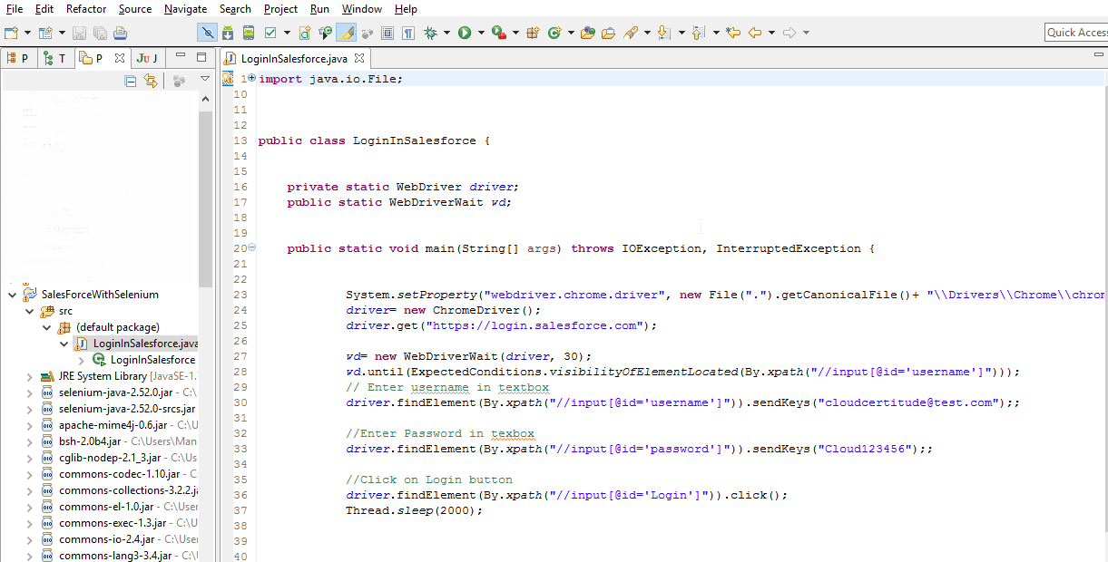Screen dimensions: 1108x562
Task: Toggle the Mark Occurrences highlighter button
Action: 346,33
